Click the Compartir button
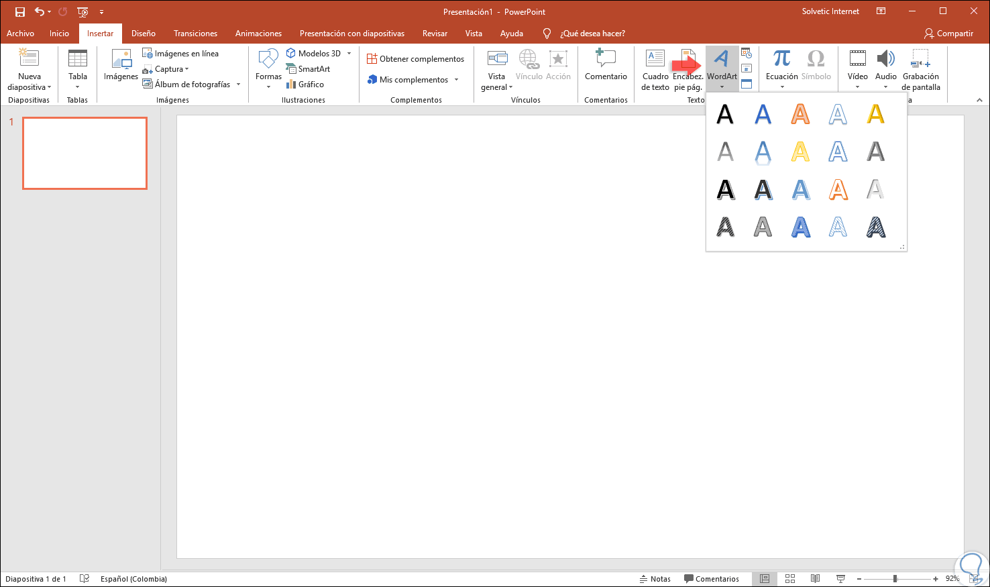990x587 pixels. click(948, 34)
